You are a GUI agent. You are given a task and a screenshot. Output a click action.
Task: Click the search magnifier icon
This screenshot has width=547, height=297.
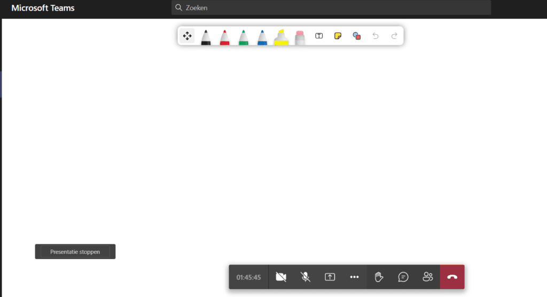pyautogui.click(x=178, y=7)
